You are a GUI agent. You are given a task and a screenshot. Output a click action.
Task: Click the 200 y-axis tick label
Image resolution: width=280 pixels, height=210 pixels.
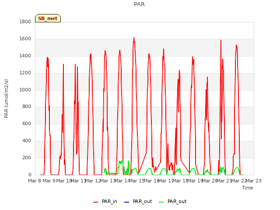tap(27, 157)
